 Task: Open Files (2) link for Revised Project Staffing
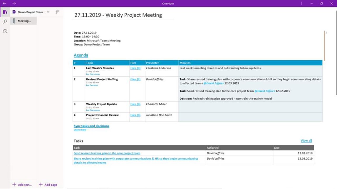[x=135, y=79]
